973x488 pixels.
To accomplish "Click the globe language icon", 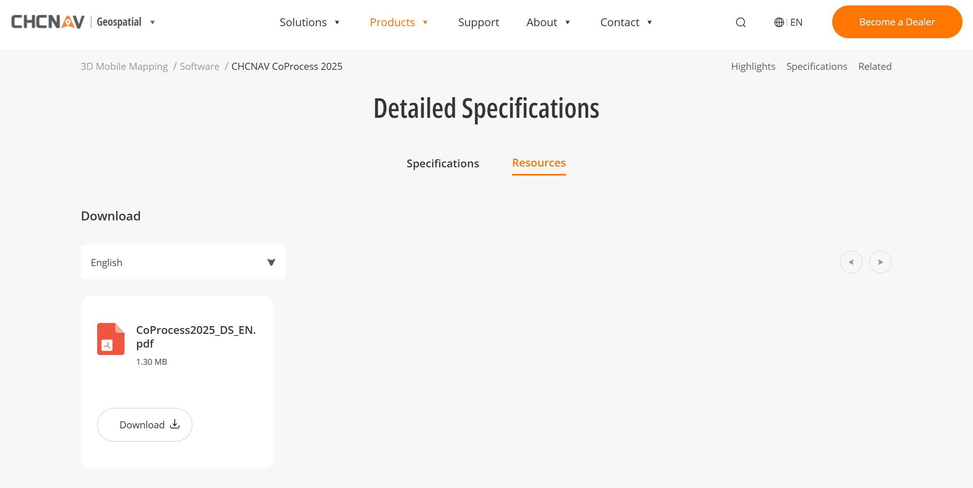I will (779, 23).
